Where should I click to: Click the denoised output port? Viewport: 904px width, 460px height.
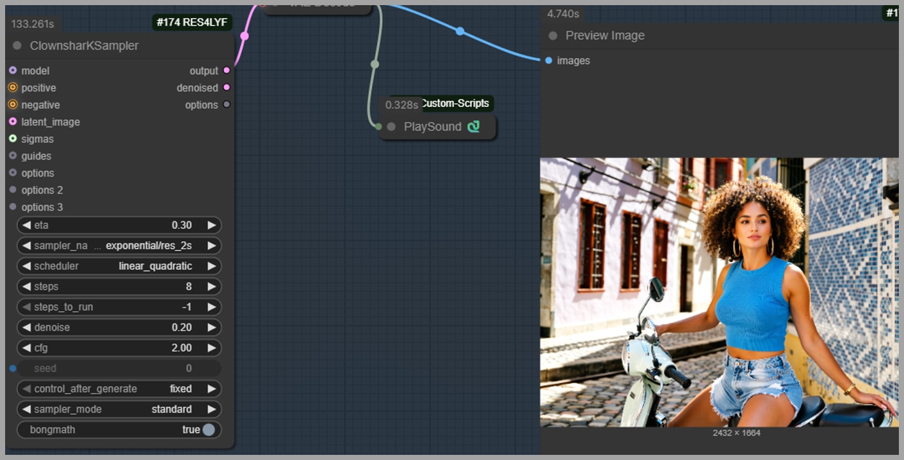[x=227, y=88]
